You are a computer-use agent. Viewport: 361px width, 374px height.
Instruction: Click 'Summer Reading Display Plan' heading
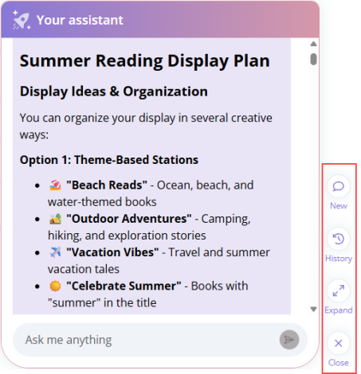click(145, 61)
